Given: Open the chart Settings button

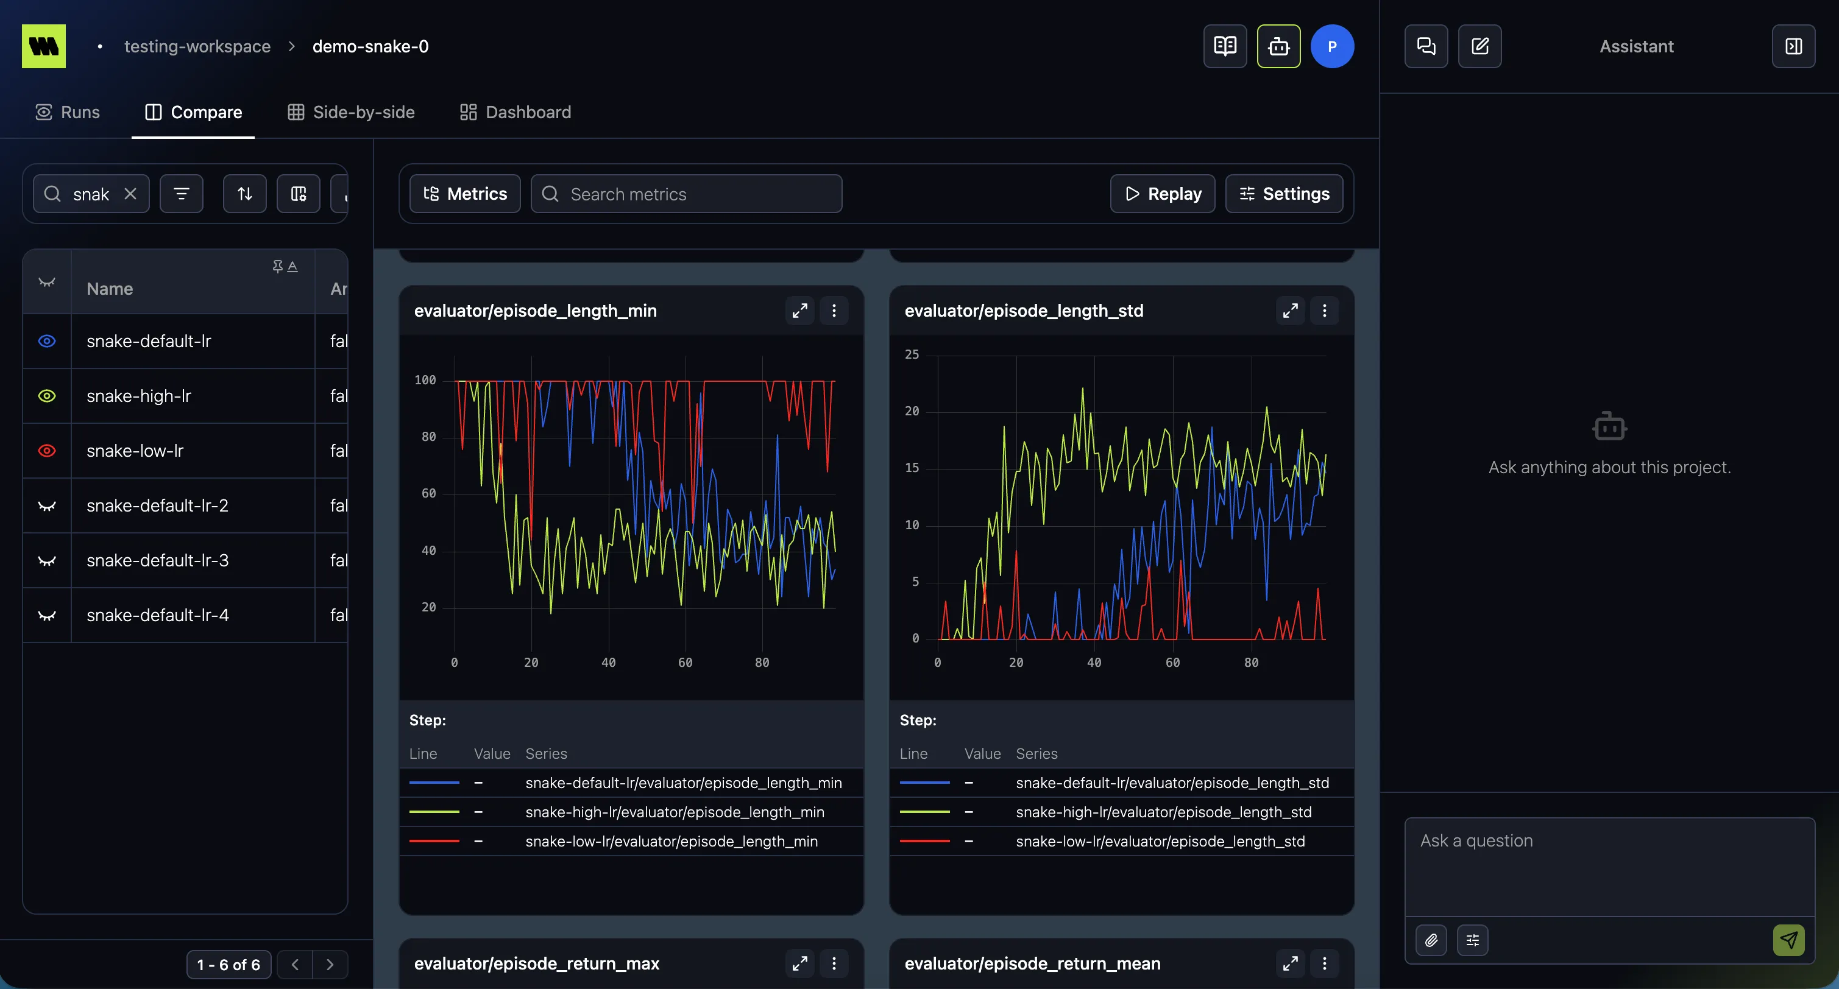Looking at the screenshot, I should [1284, 194].
